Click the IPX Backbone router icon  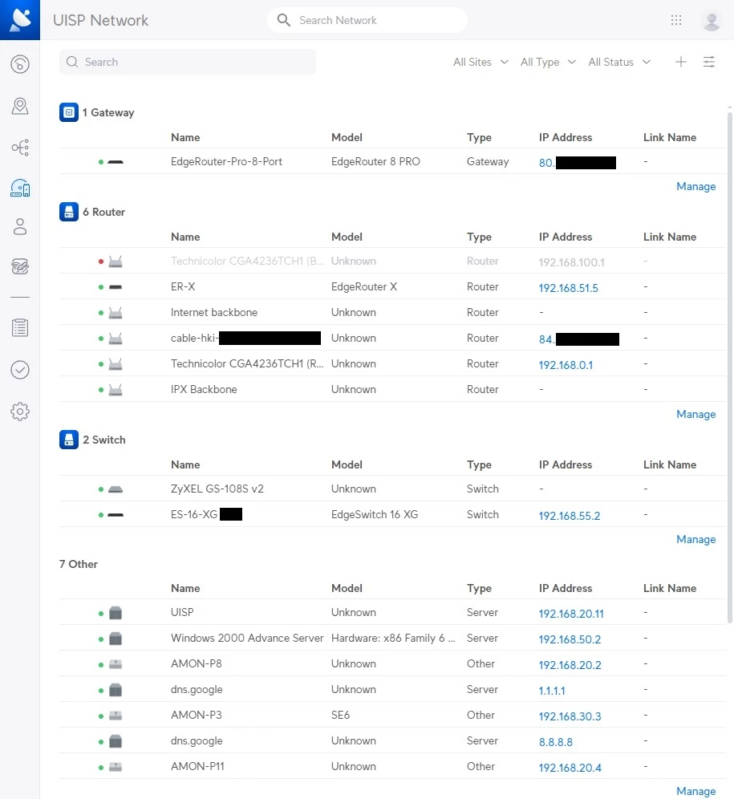(116, 390)
